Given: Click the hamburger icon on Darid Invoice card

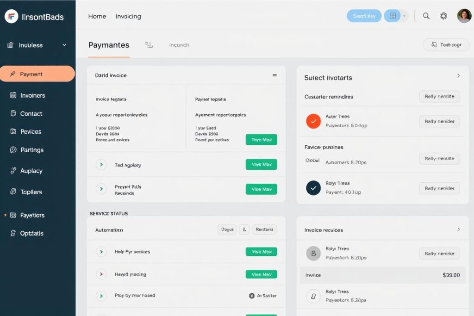Looking at the screenshot, I should tap(274, 75).
